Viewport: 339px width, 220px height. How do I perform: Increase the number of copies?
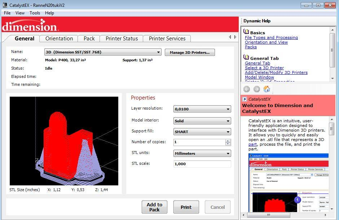(x=228, y=141)
